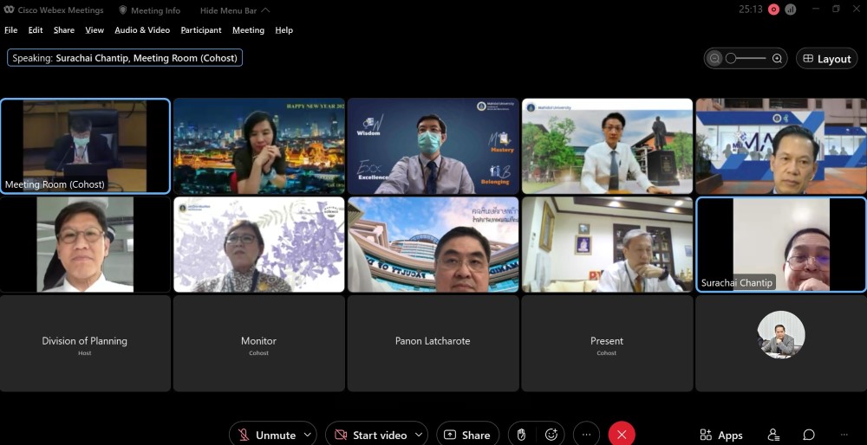Open the Participant menu
The image size is (867, 445).
coord(199,30)
